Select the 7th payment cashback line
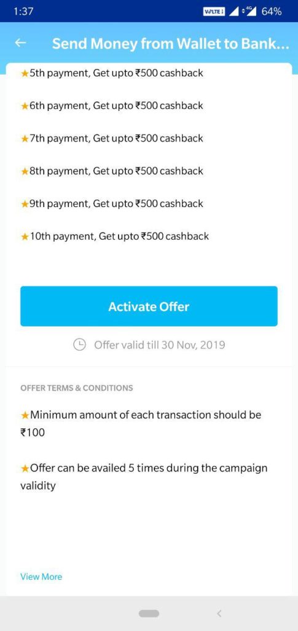Image resolution: width=298 pixels, height=631 pixels. pos(112,139)
